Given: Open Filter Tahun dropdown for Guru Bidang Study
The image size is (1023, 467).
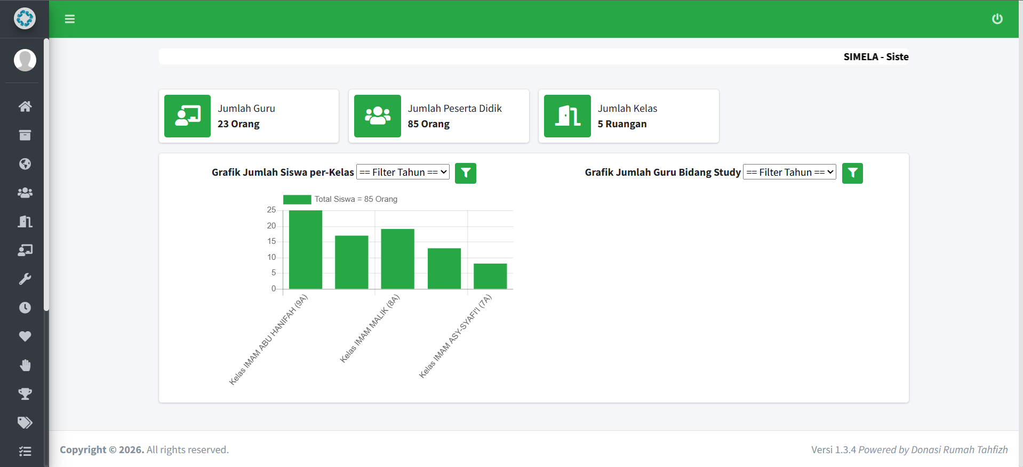Looking at the screenshot, I should click(x=790, y=172).
